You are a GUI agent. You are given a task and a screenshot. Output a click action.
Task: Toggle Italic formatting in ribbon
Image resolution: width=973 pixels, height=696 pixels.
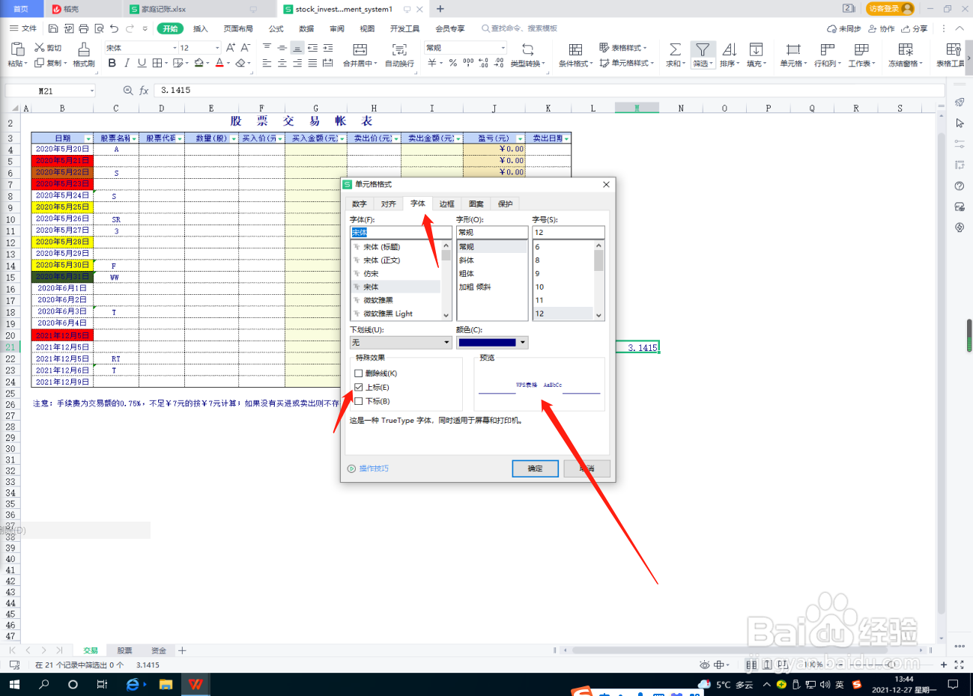click(x=127, y=64)
